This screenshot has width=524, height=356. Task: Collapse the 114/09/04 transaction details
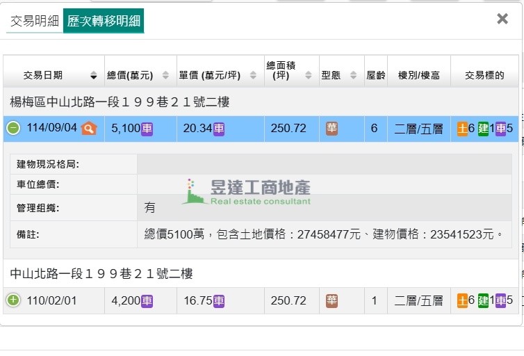tap(13, 128)
